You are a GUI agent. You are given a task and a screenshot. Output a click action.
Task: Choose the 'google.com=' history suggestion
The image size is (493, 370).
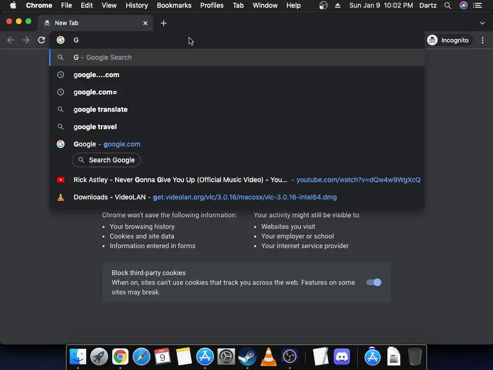coord(237,92)
